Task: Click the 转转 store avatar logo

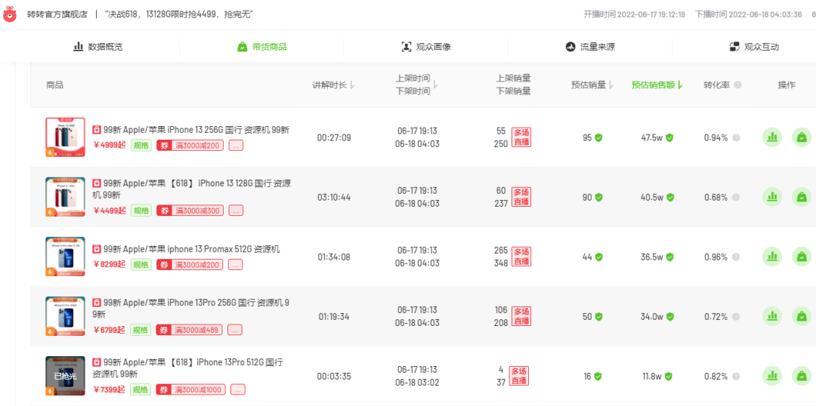Action: click(10, 14)
